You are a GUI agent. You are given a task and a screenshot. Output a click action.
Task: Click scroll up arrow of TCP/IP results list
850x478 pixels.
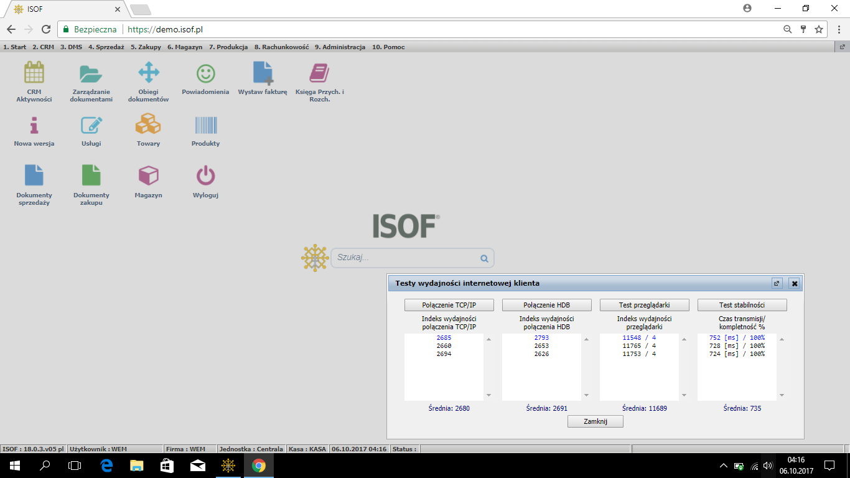(488, 339)
